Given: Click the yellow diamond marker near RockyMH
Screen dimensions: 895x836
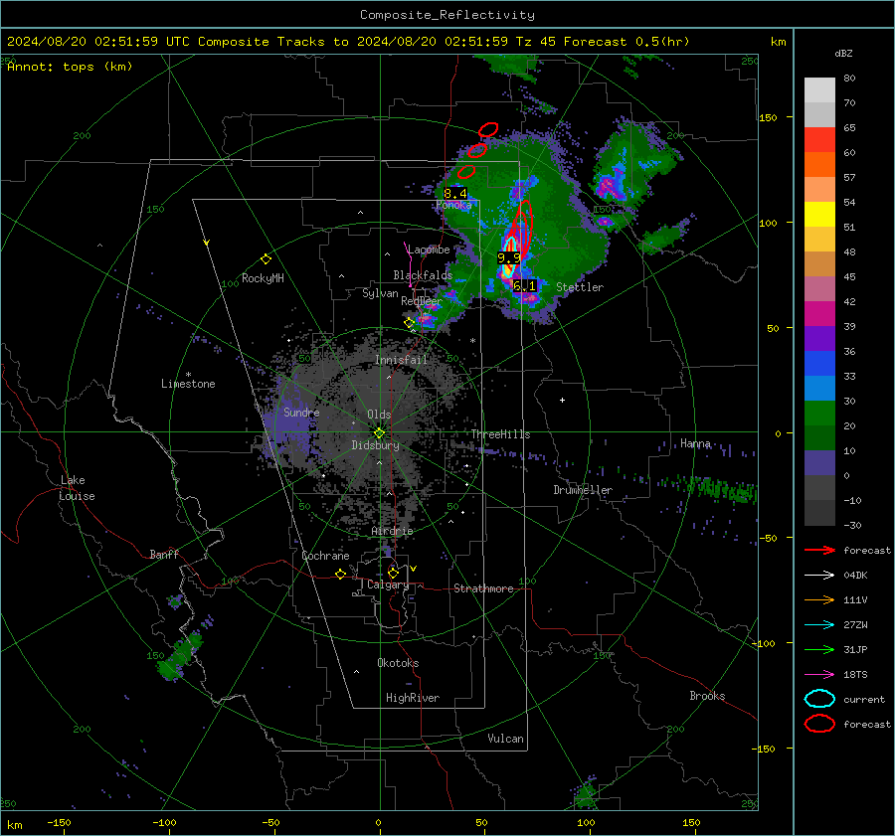Looking at the screenshot, I should pyautogui.click(x=266, y=259).
